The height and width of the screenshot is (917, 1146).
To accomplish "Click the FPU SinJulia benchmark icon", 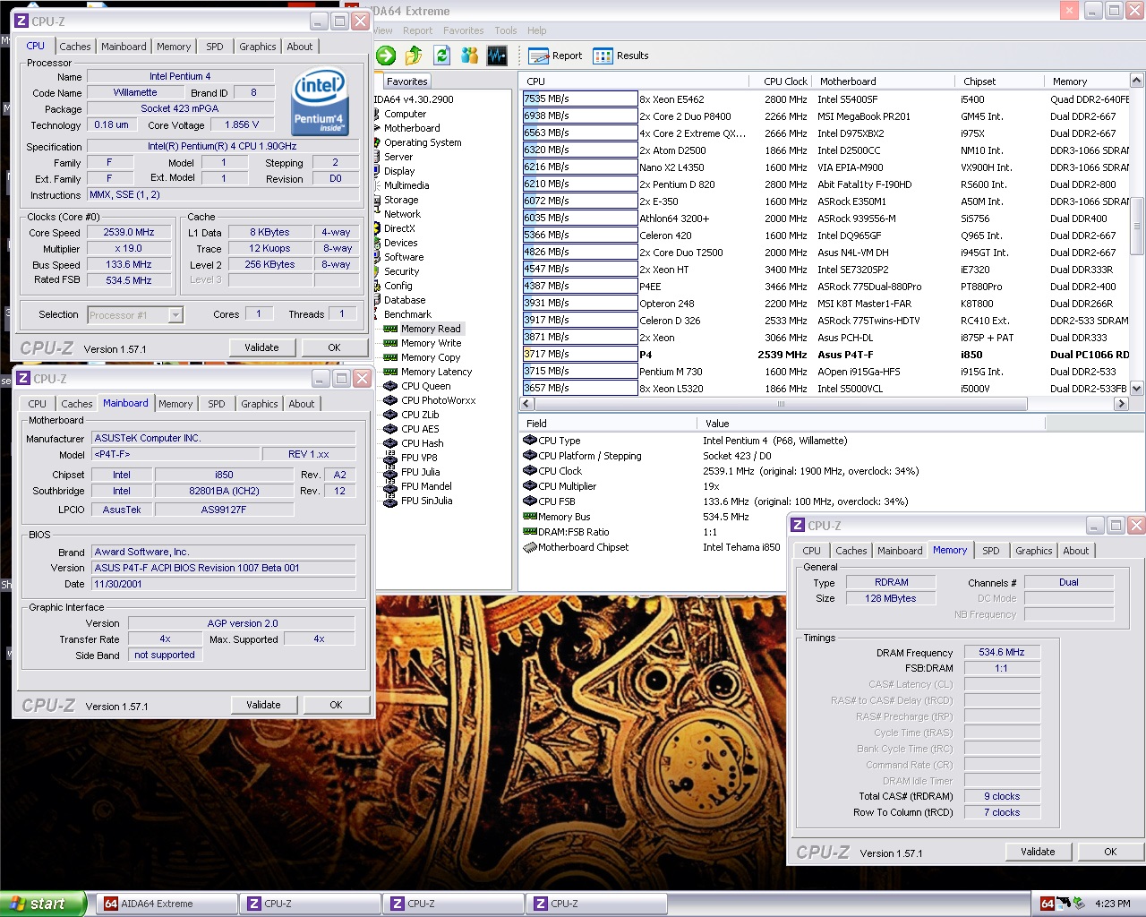I will 390,501.
